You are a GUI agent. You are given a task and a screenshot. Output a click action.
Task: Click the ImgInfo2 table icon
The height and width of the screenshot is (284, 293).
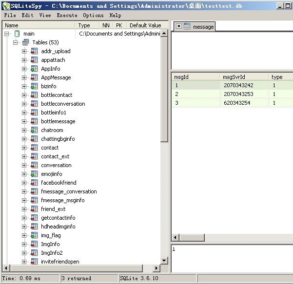coord(34,253)
